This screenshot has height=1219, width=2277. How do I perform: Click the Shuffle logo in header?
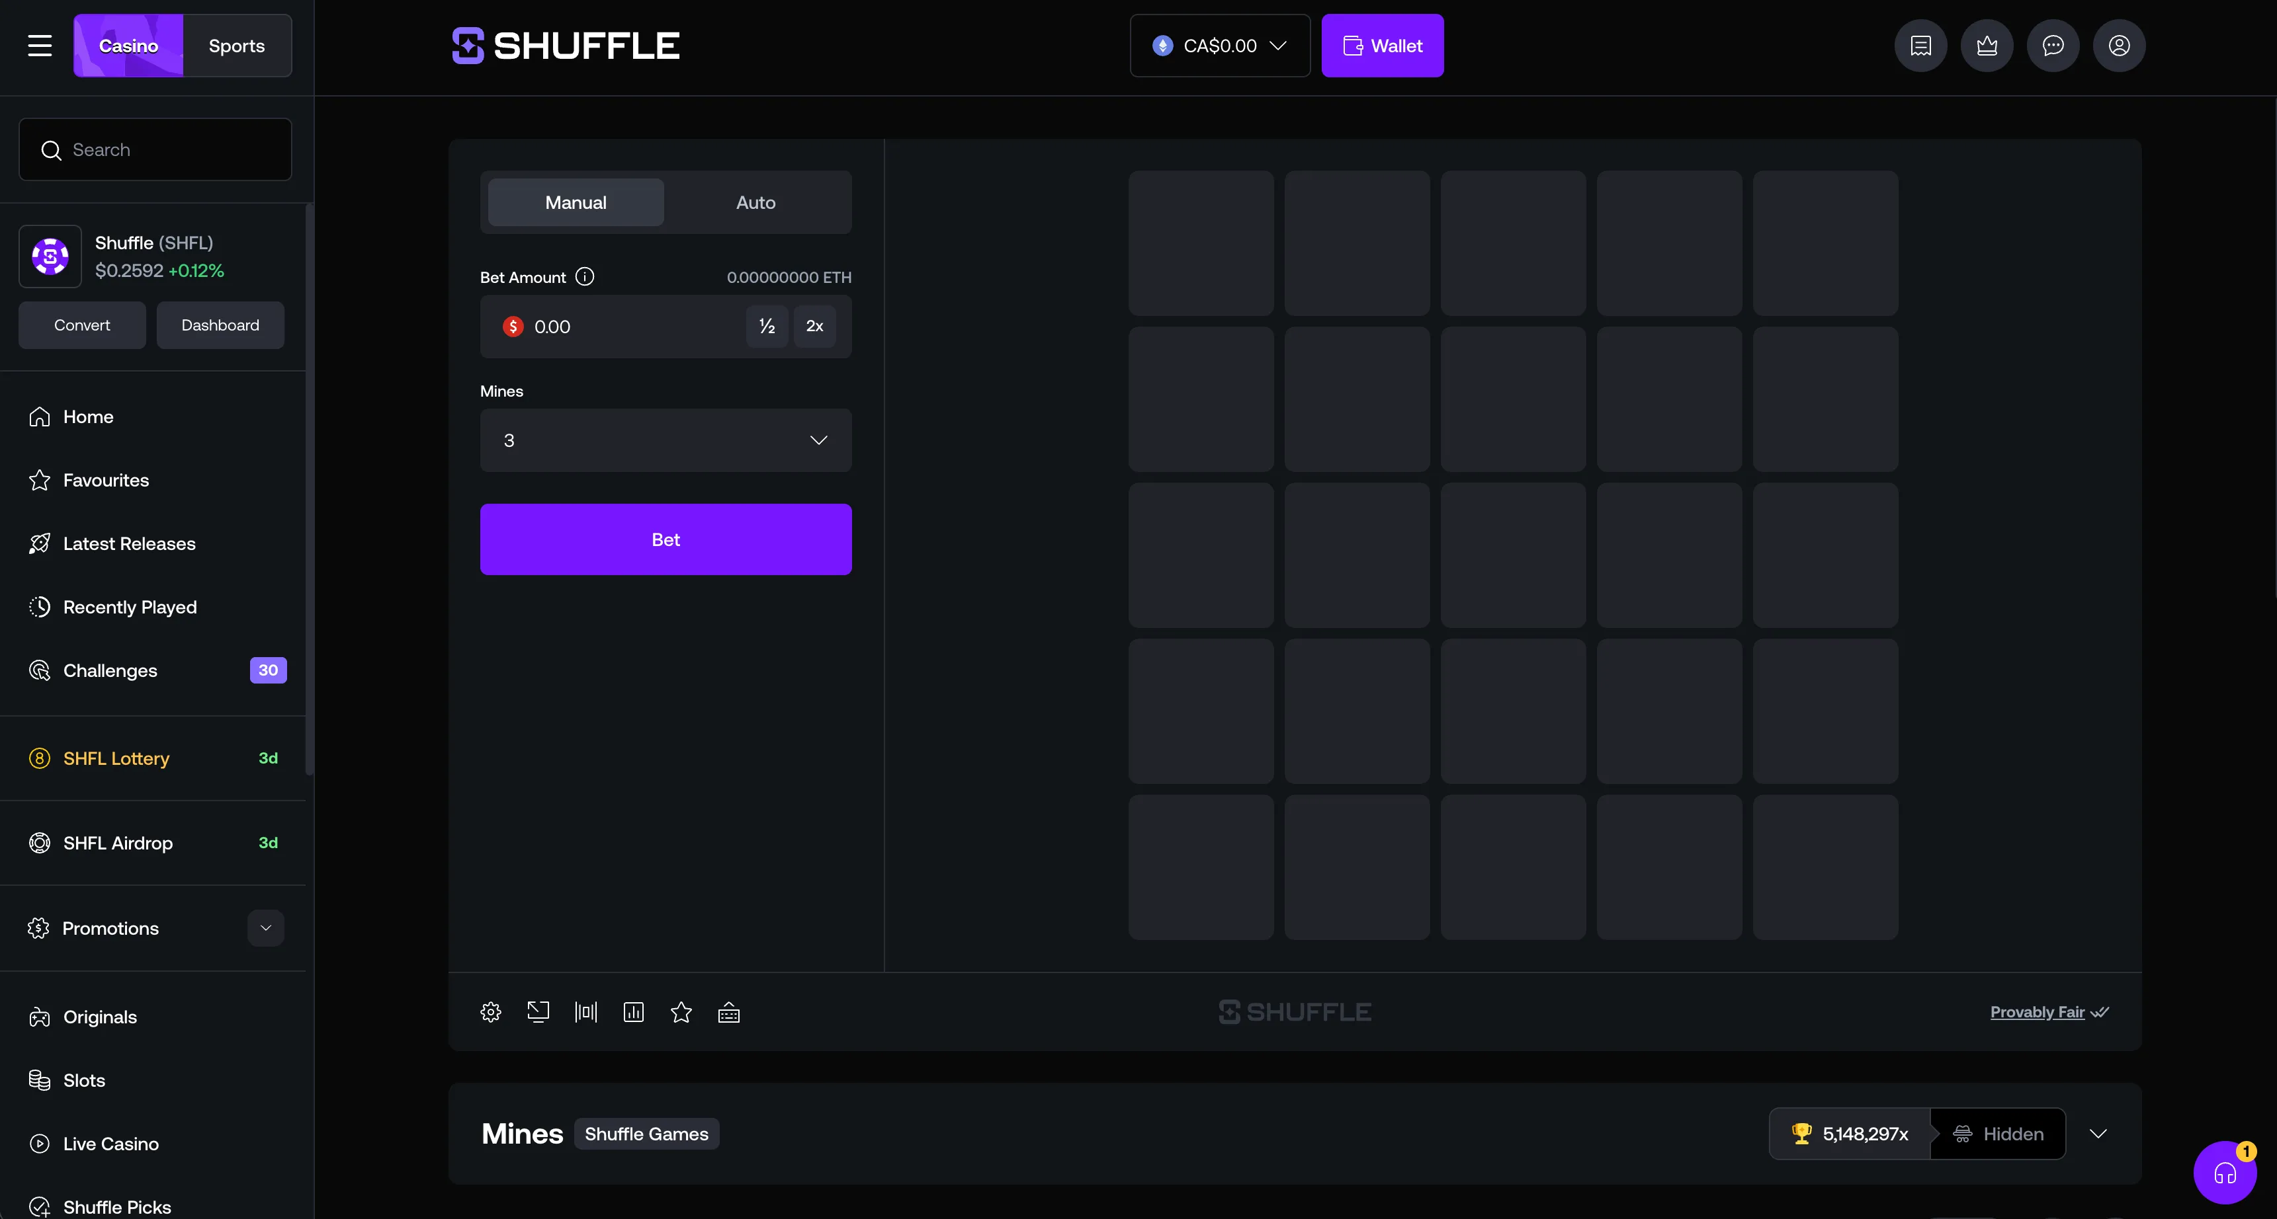pos(566,45)
